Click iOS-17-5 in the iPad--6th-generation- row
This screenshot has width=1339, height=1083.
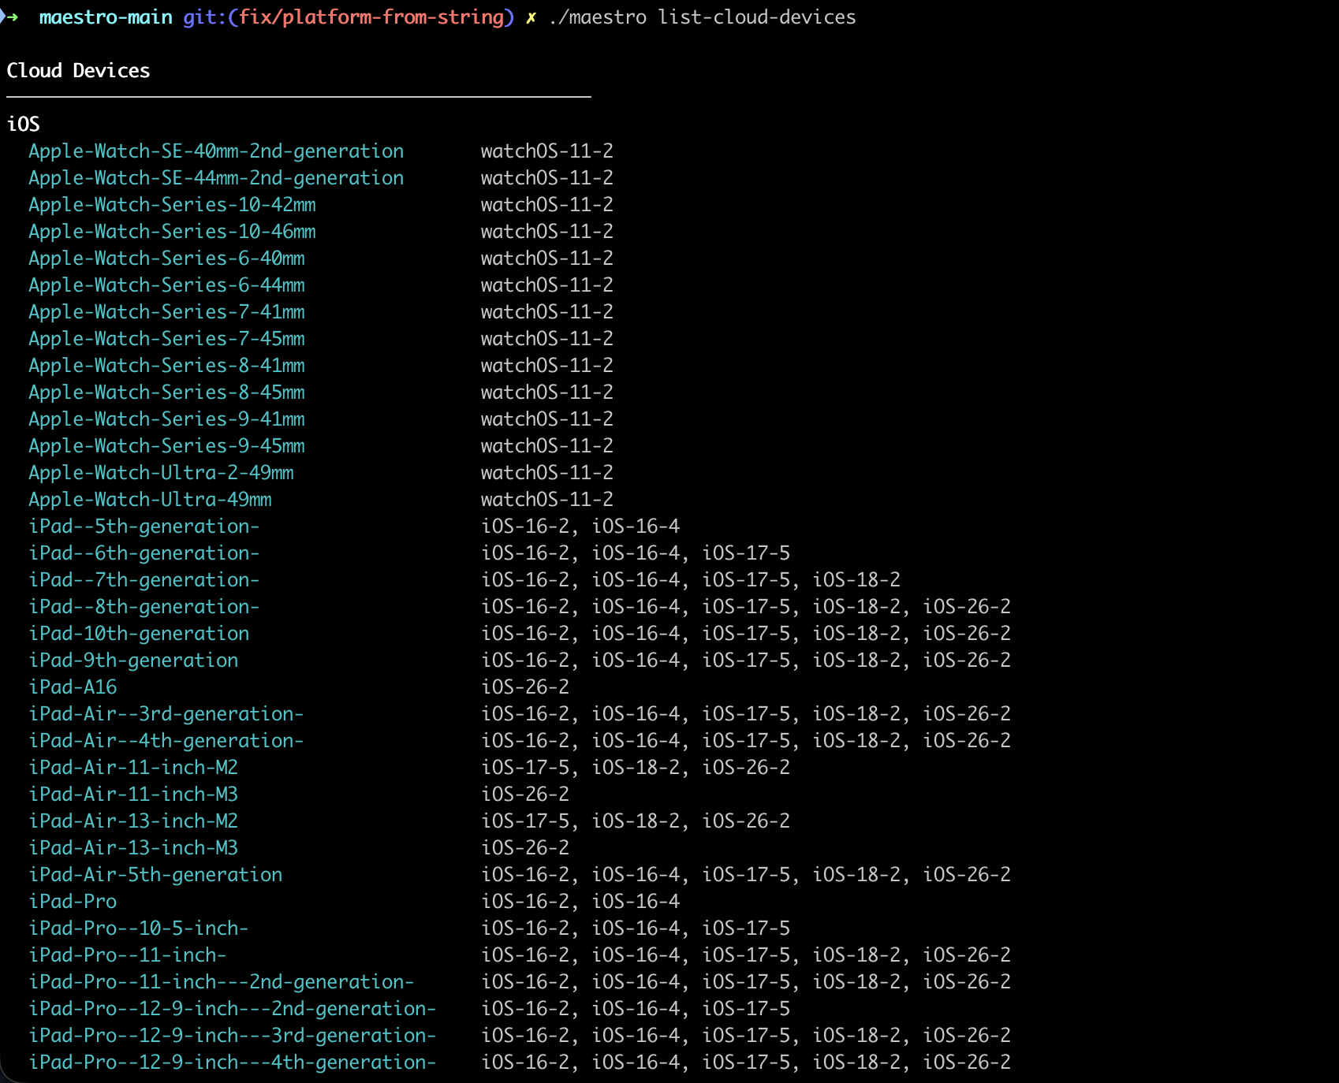point(746,553)
